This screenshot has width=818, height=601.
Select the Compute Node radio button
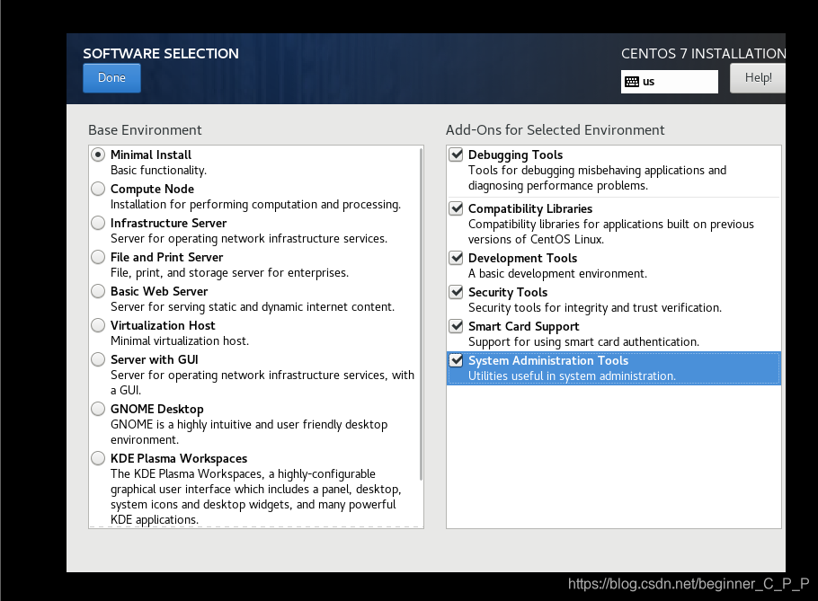click(x=98, y=189)
